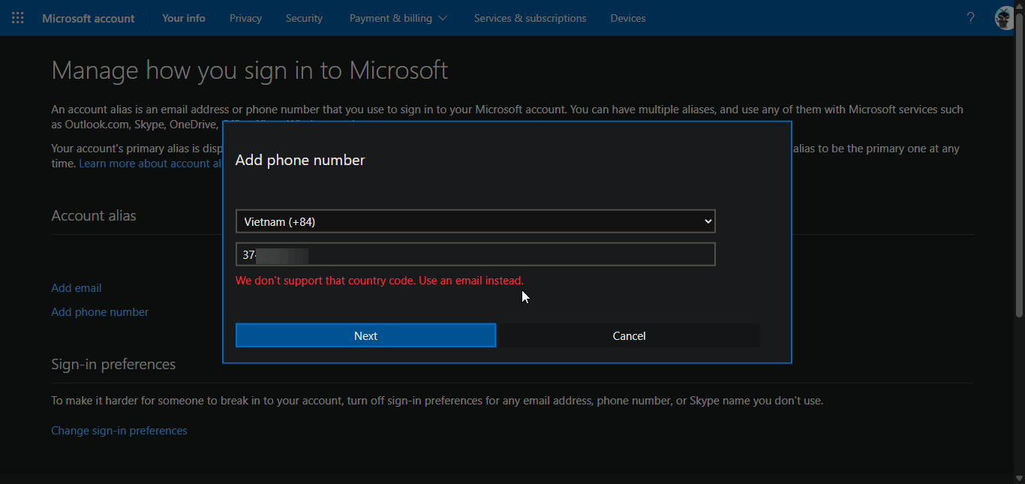Click the country code error message text
The width and height of the screenshot is (1025, 484).
pyautogui.click(x=380, y=281)
